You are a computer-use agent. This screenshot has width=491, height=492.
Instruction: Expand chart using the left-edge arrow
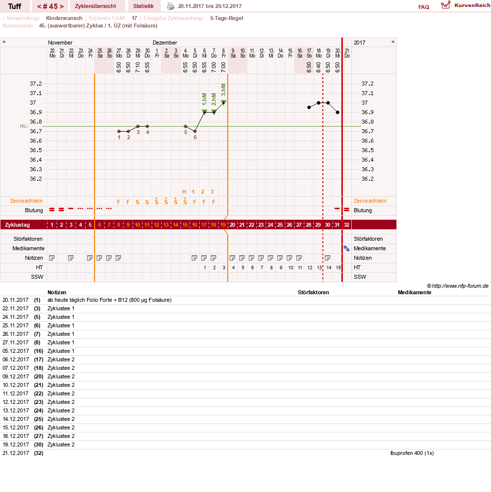click(x=4, y=42)
